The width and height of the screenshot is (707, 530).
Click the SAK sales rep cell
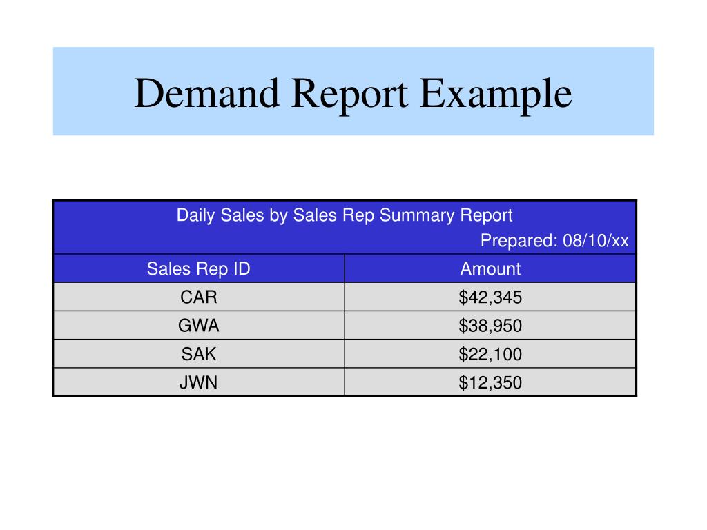pyautogui.click(x=199, y=354)
